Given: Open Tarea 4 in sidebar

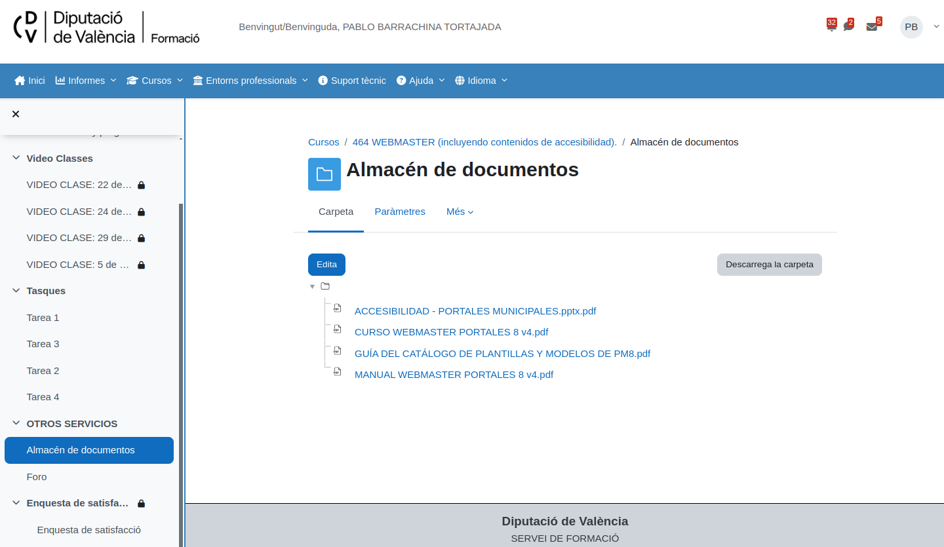Looking at the screenshot, I should pyautogui.click(x=43, y=397).
